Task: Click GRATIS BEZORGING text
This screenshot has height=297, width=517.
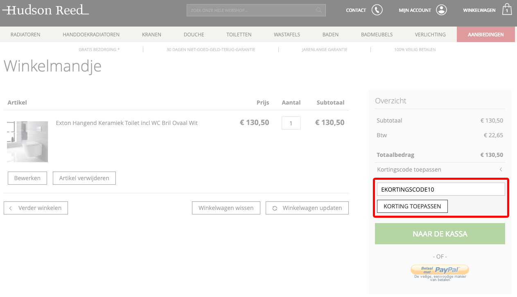Action: point(99,49)
